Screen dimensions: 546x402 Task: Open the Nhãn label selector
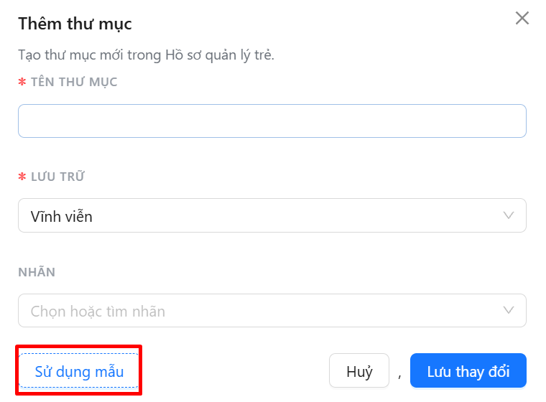pyautogui.click(x=272, y=310)
